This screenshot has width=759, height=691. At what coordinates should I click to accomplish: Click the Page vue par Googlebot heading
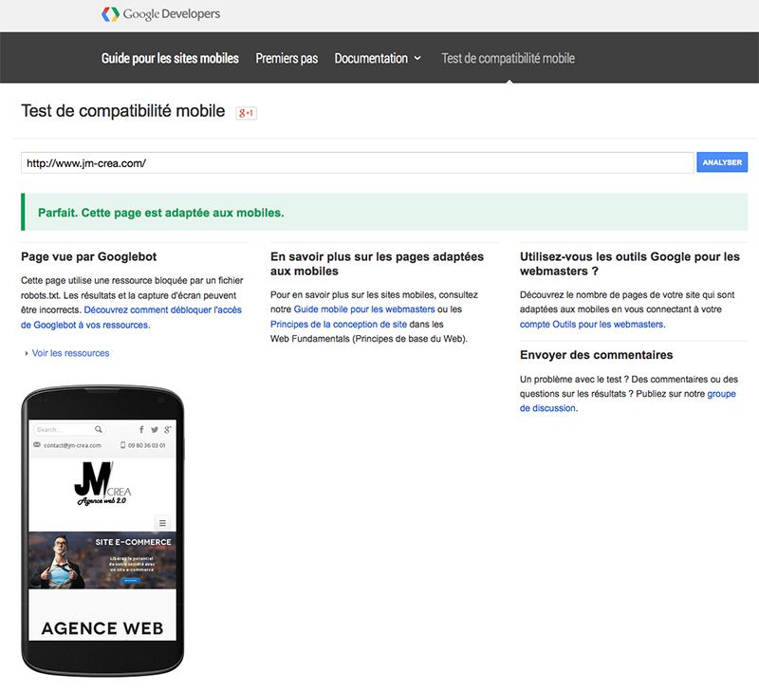pyautogui.click(x=88, y=256)
